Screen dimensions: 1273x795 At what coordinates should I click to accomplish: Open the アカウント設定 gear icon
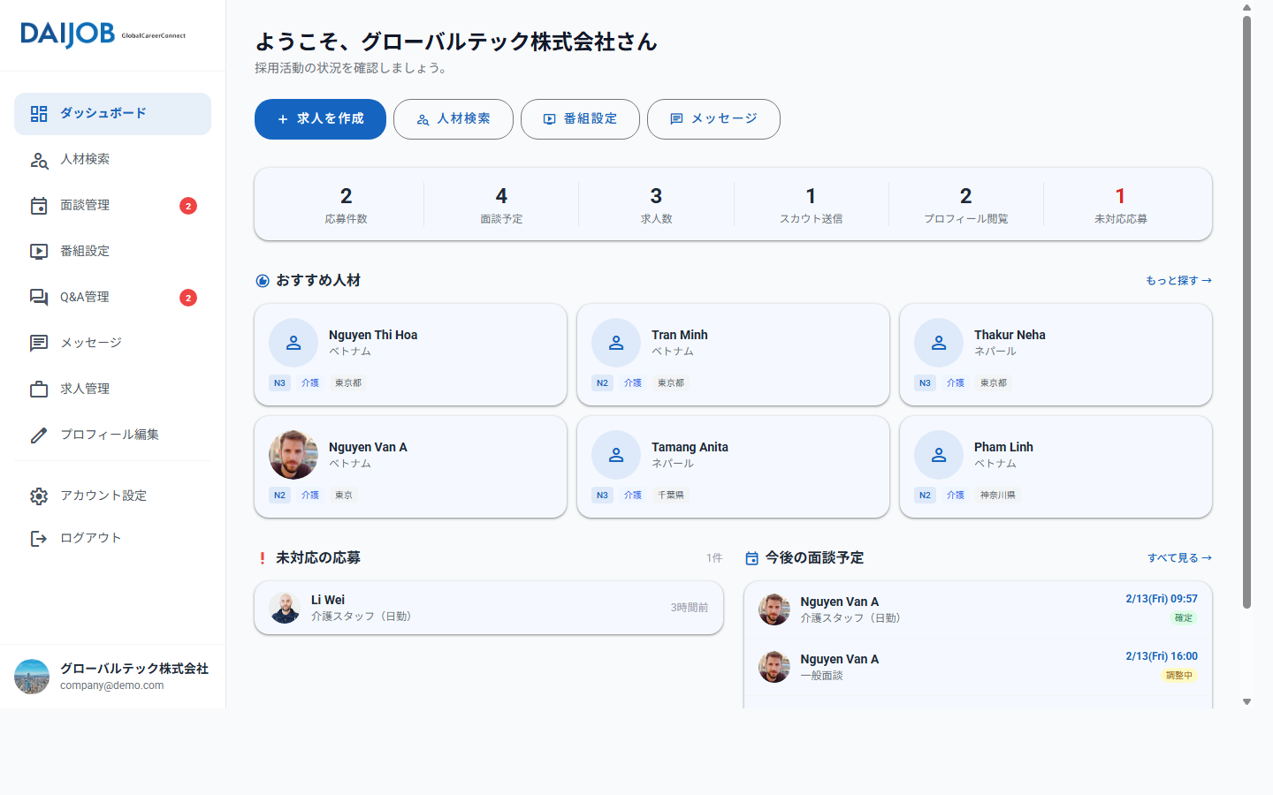tap(39, 496)
